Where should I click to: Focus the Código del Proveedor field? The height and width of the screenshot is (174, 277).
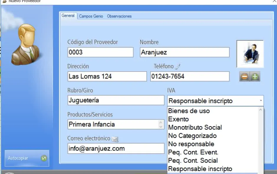(100, 52)
